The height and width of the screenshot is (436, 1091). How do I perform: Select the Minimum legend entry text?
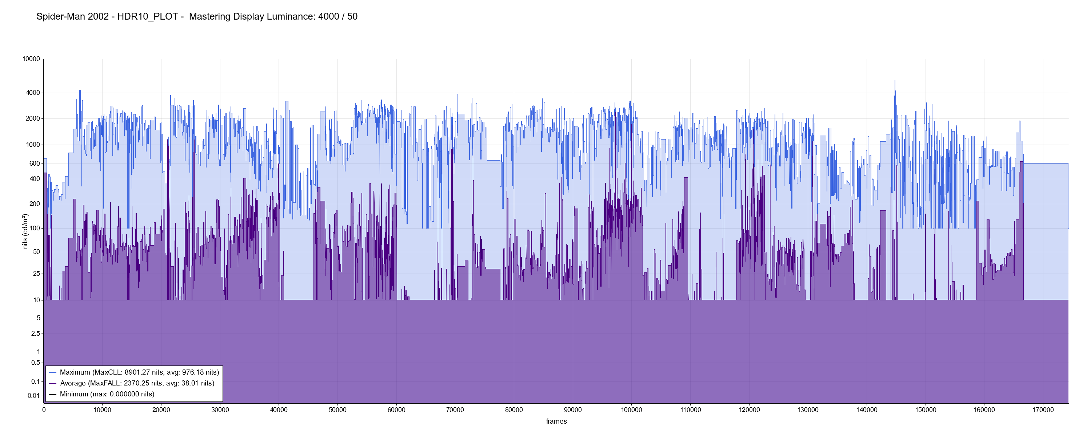pyautogui.click(x=107, y=395)
